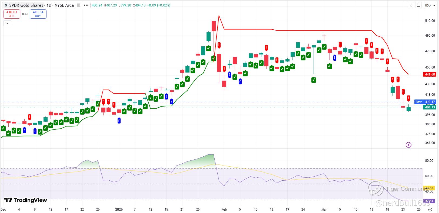The image size is (439, 213).
Task: Click the Dec label on time axis
Action: 3,209
